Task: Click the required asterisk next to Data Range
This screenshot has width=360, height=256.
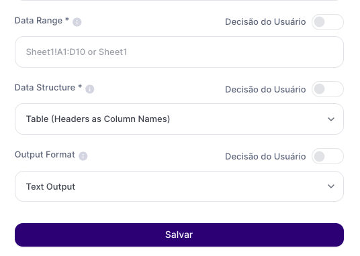Action: click(x=67, y=19)
